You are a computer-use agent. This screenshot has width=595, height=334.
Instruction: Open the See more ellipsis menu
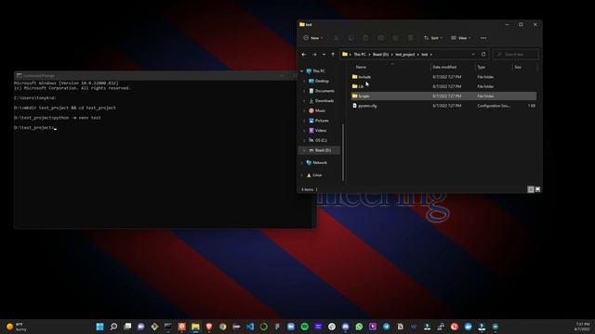(483, 38)
